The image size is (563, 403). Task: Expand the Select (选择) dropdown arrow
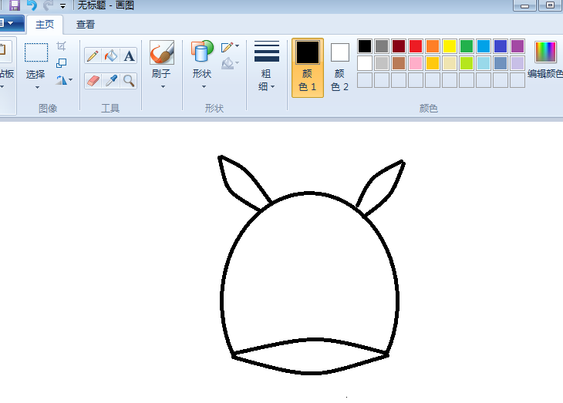pyautogui.click(x=37, y=87)
